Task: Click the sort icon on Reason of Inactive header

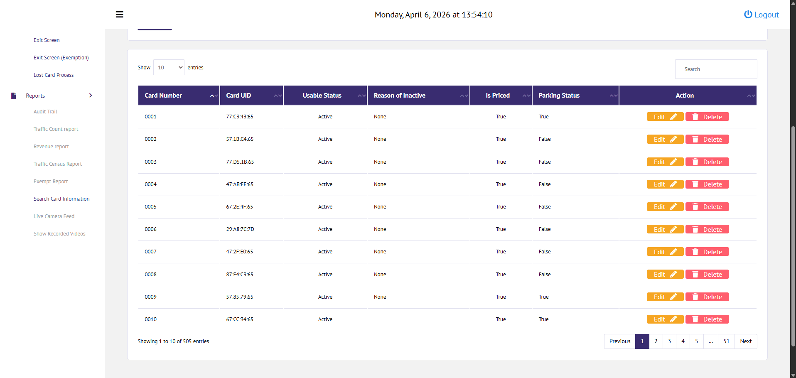Action: (465, 95)
